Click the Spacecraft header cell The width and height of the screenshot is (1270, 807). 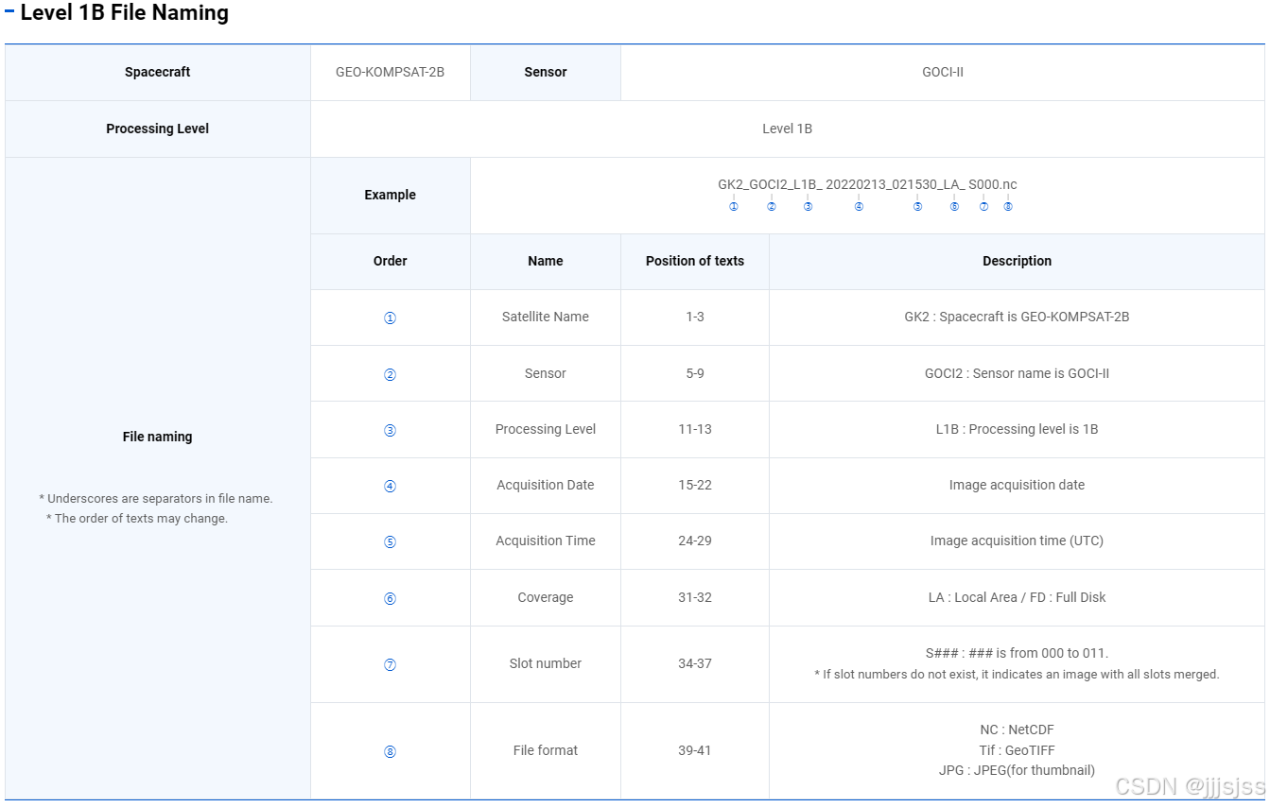(x=158, y=72)
